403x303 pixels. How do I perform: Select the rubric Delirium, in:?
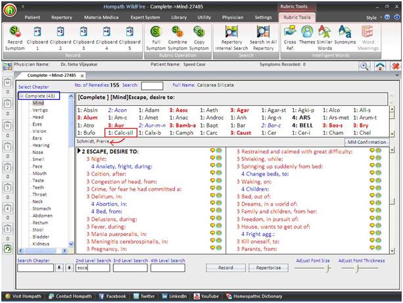pos(105,197)
